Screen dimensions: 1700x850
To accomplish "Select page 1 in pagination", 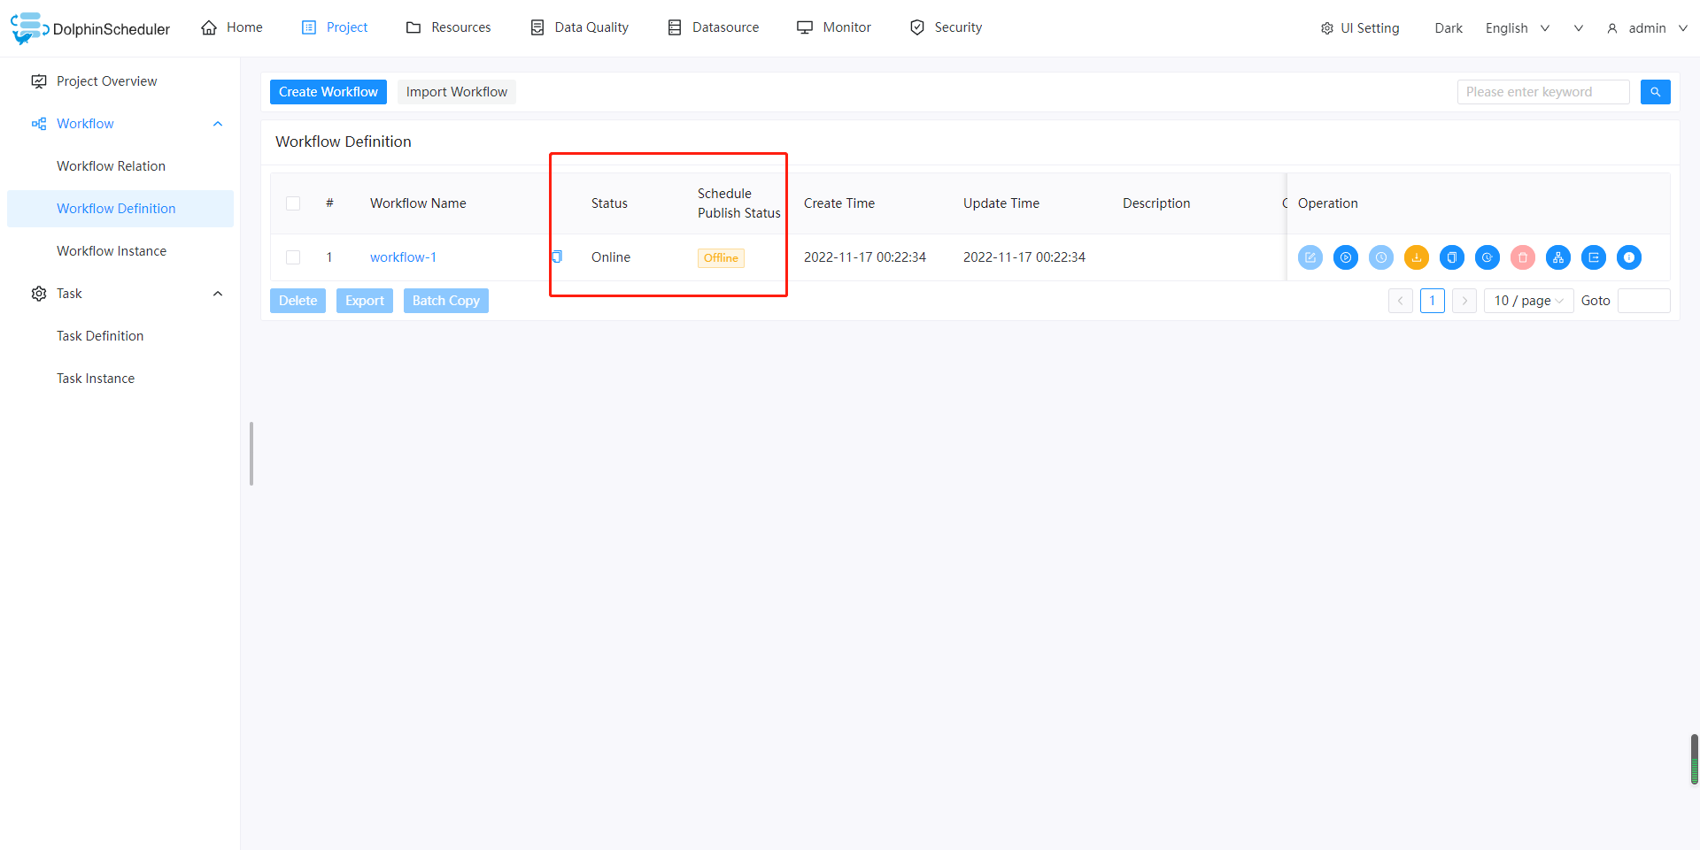I will 1433,301.
